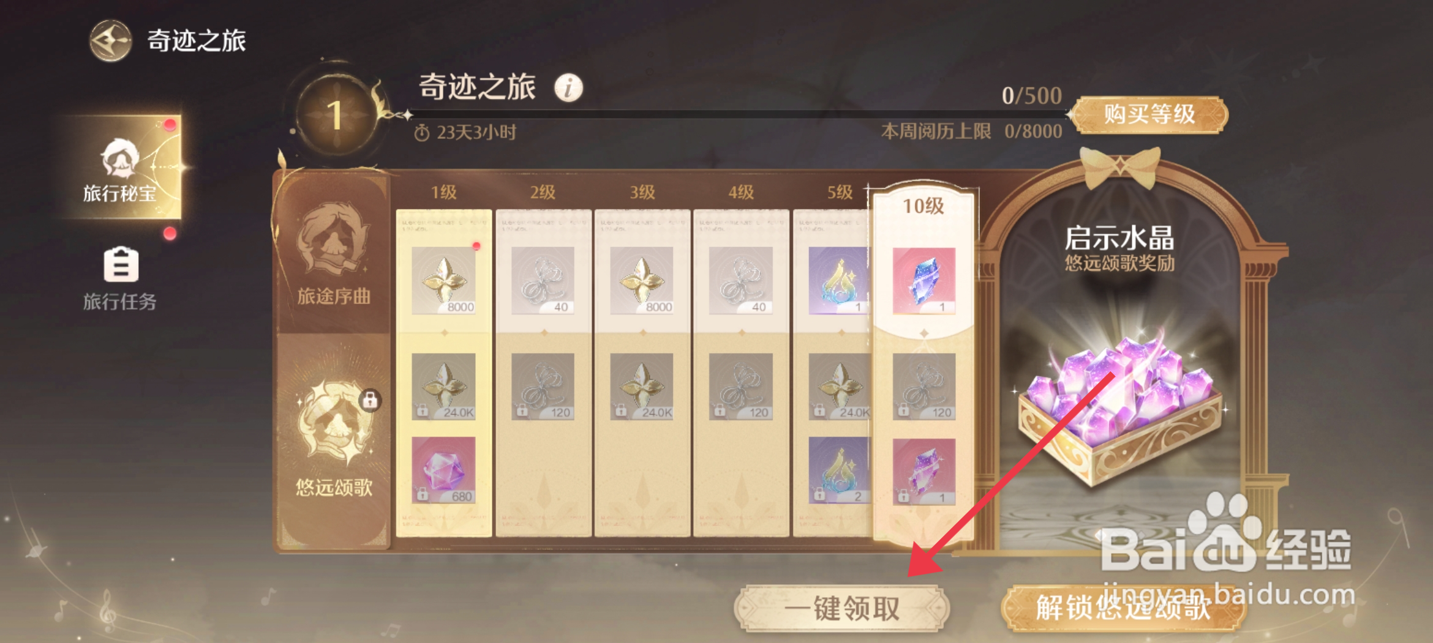Click the 解锁悠远颂歌 button
This screenshot has height=643, width=1433.
1124,608
